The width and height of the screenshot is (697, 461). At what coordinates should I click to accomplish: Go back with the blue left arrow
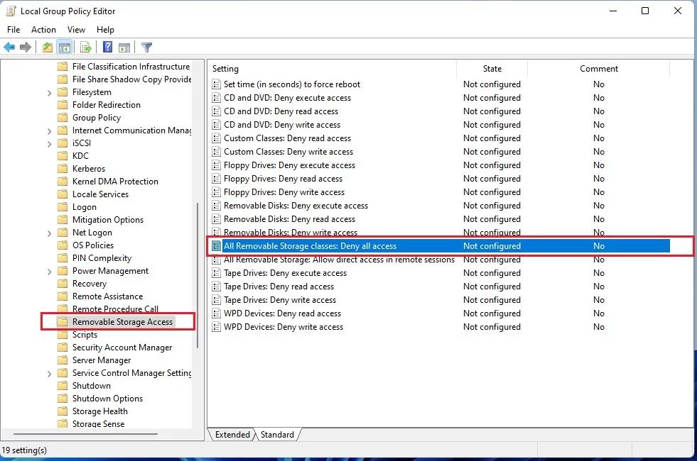(9, 47)
